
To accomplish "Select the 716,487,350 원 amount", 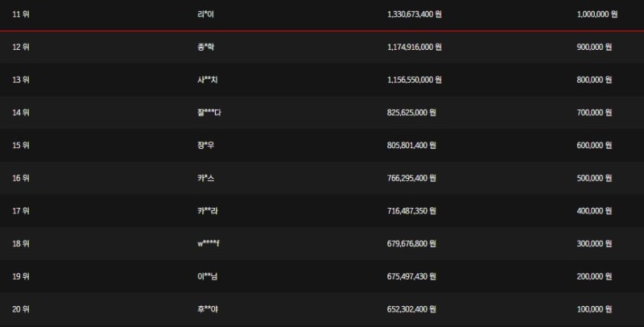I will 411,211.
